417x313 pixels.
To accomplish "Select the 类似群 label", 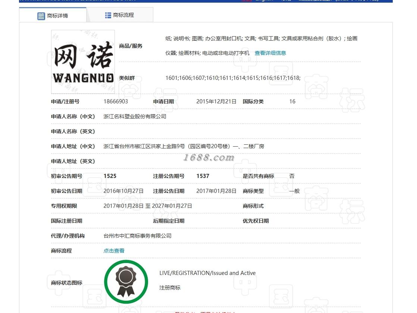I will tap(127, 78).
